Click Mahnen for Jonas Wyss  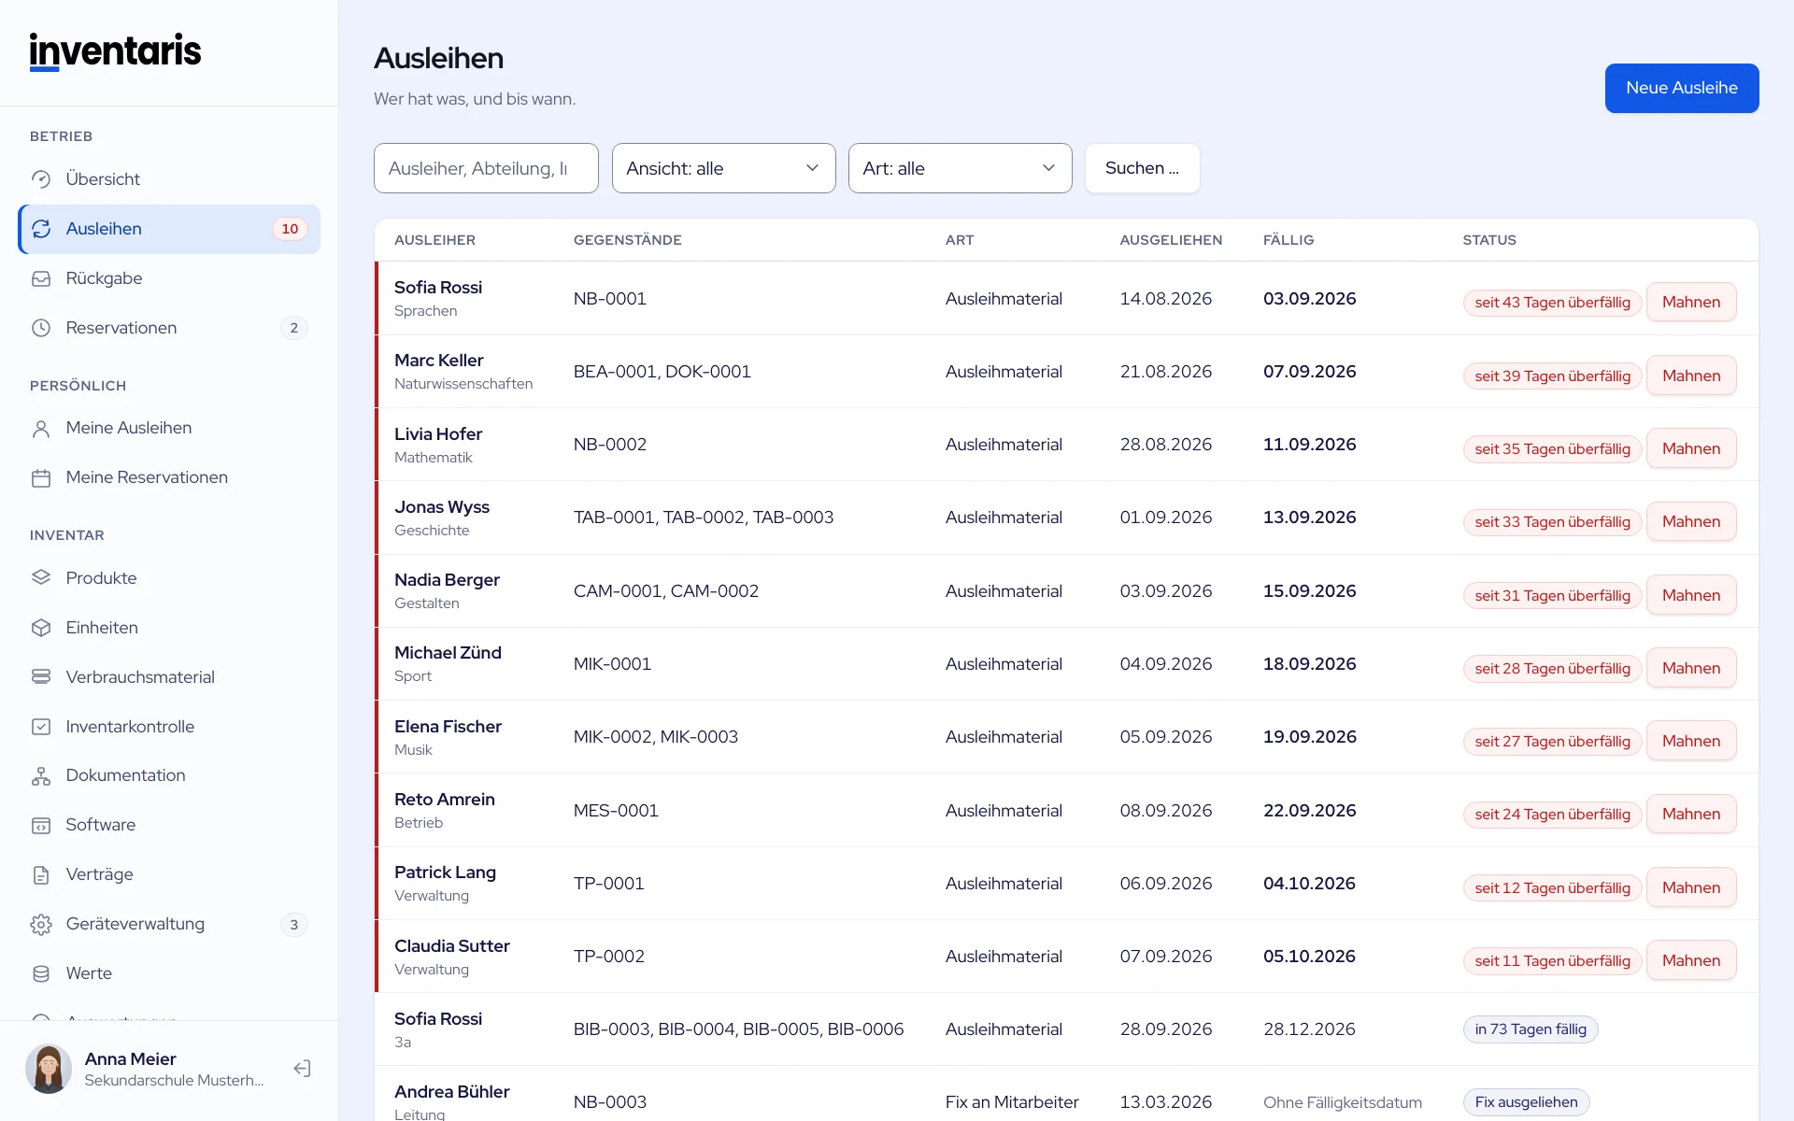pyautogui.click(x=1691, y=521)
